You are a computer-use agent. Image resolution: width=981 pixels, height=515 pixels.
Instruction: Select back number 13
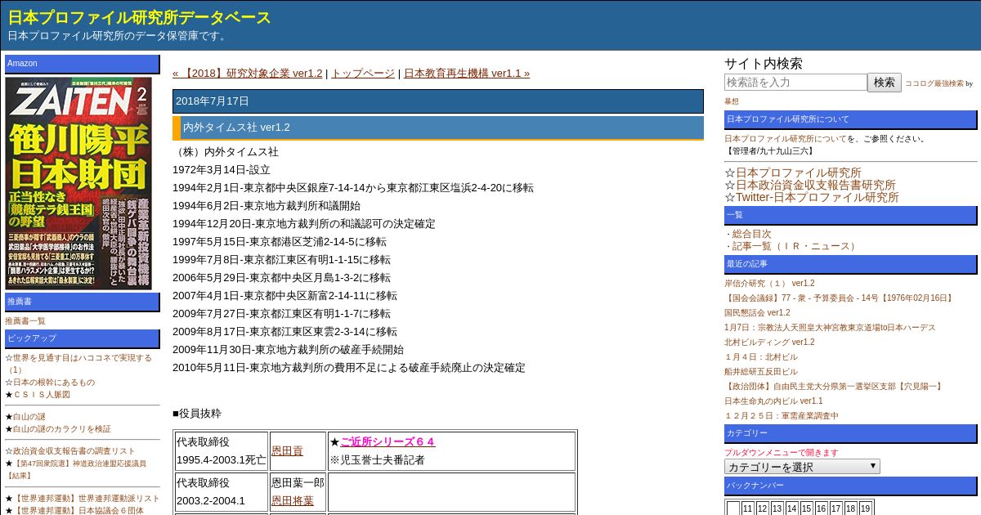[x=777, y=508]
